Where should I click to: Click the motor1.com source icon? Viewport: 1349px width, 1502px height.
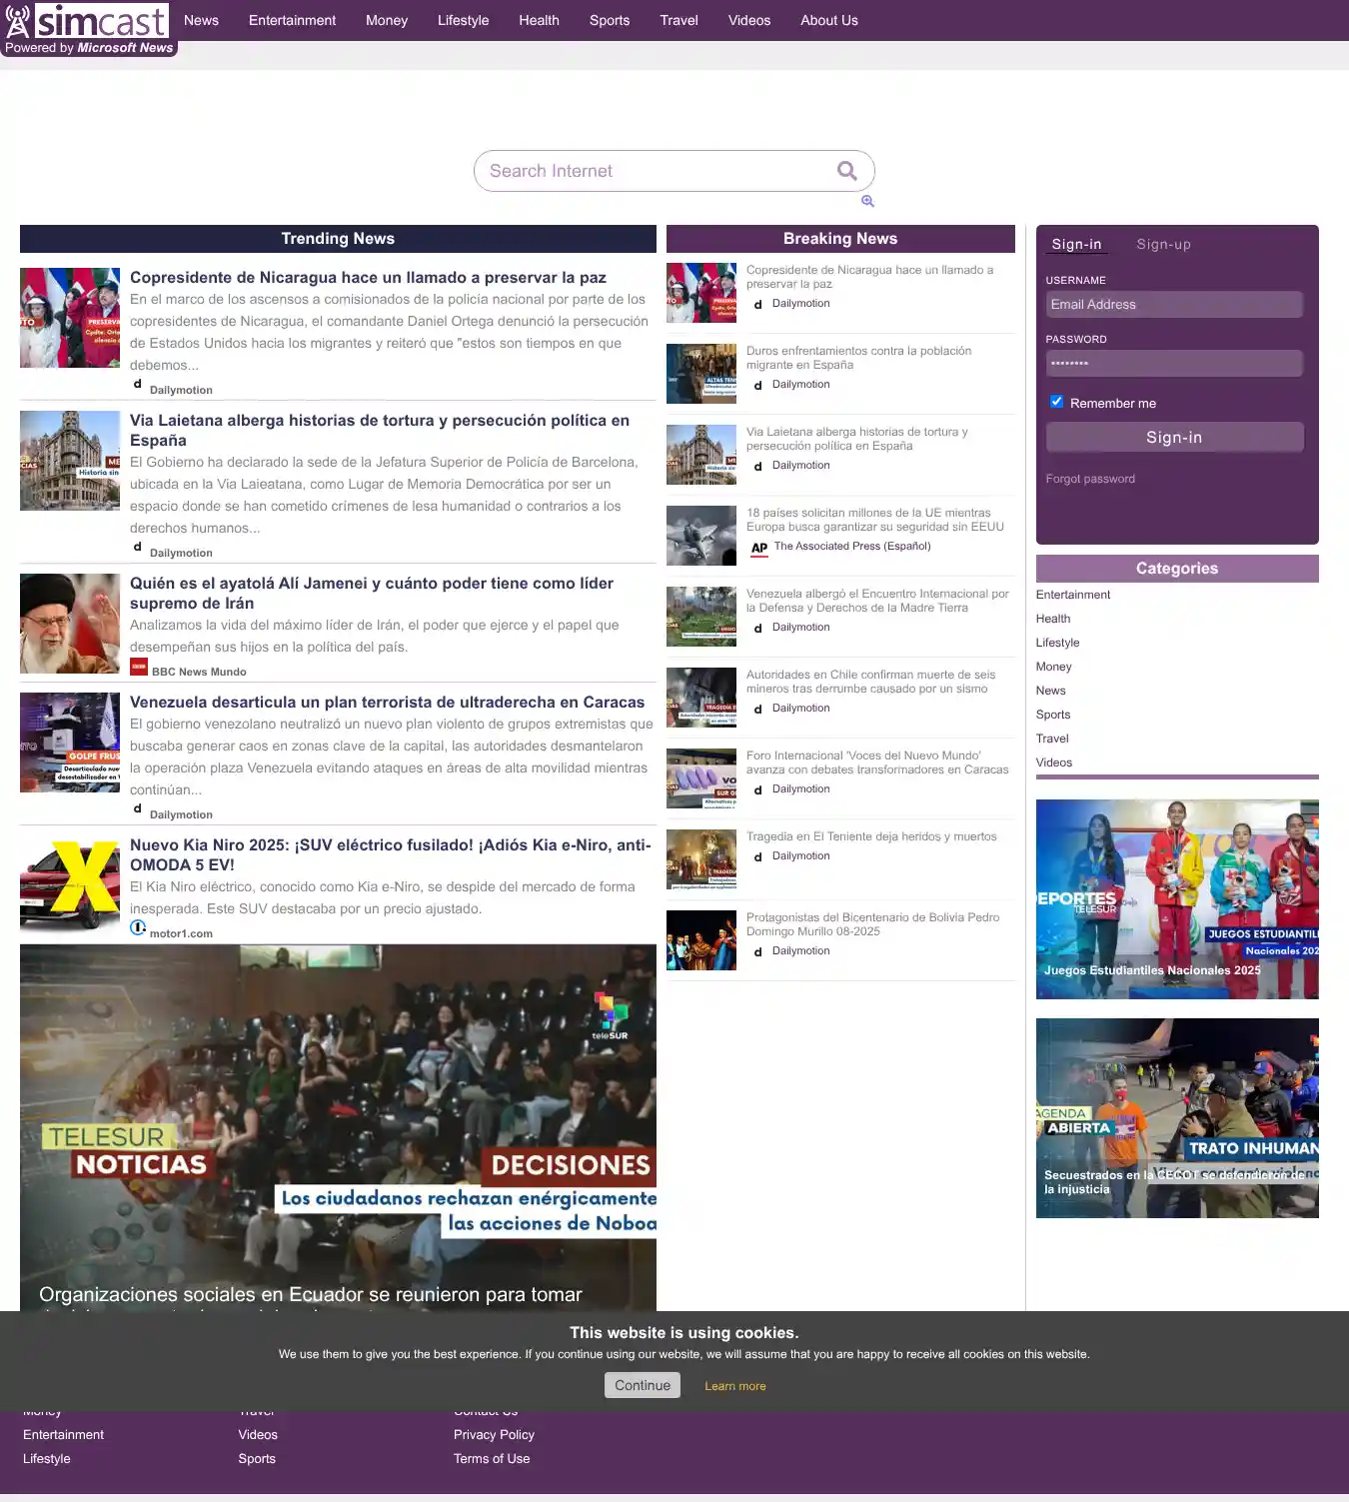click(138, 928)
